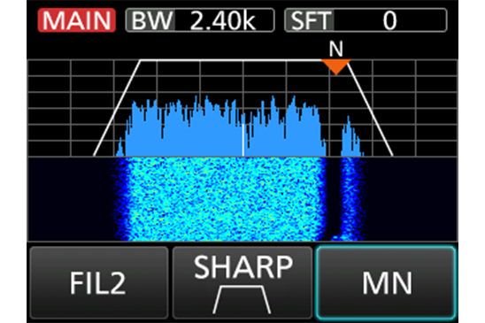The image size is (485, 323).
Task: Tap the trapezoid icon under SHARP
Action: click(242, 300)
